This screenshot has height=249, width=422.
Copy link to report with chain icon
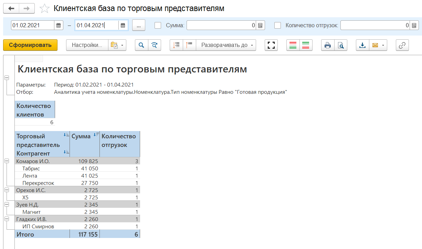click(402, 45)
